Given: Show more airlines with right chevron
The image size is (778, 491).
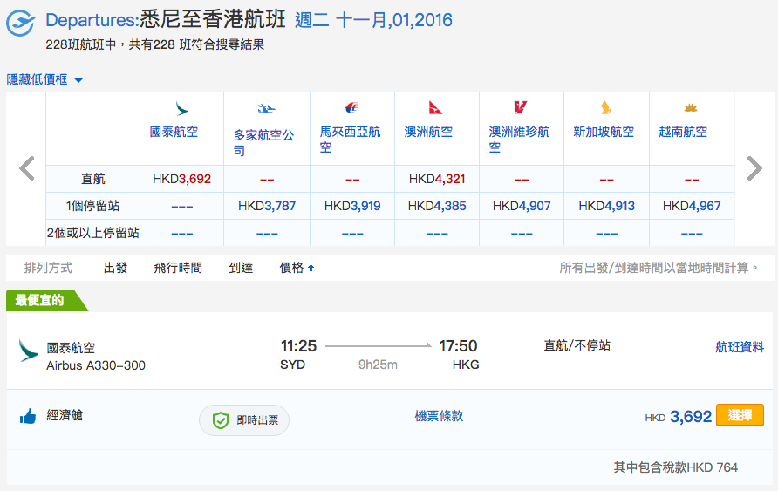Looking at the screenshot, I should [754, 168].
